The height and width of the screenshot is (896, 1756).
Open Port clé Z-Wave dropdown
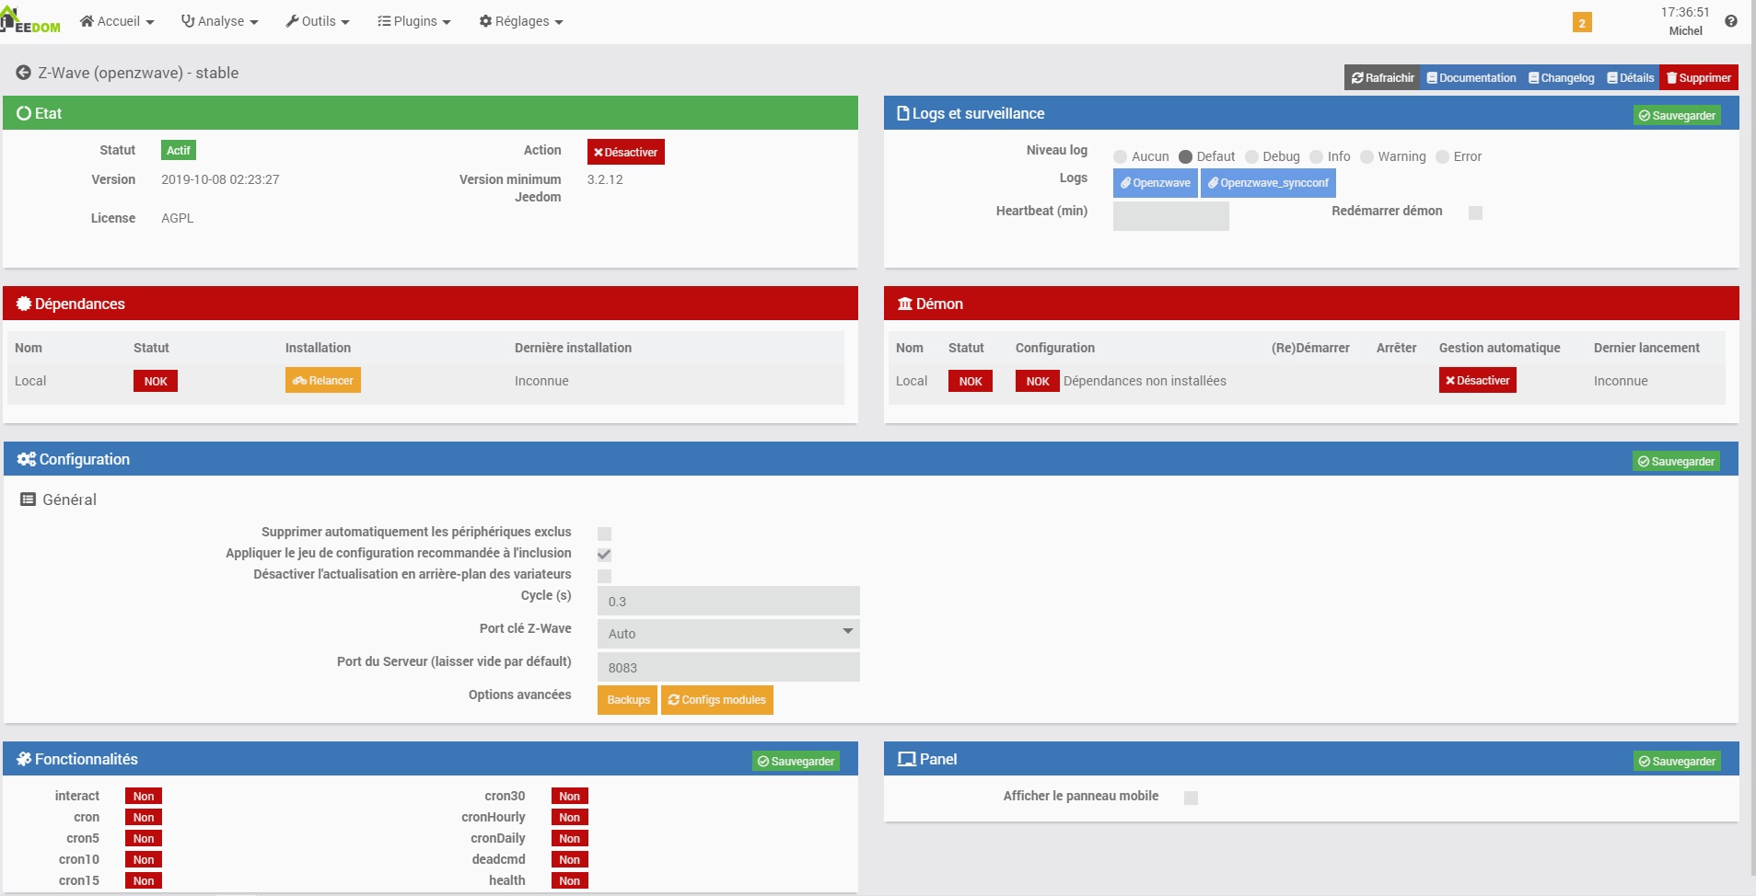(x=728, y=634)
